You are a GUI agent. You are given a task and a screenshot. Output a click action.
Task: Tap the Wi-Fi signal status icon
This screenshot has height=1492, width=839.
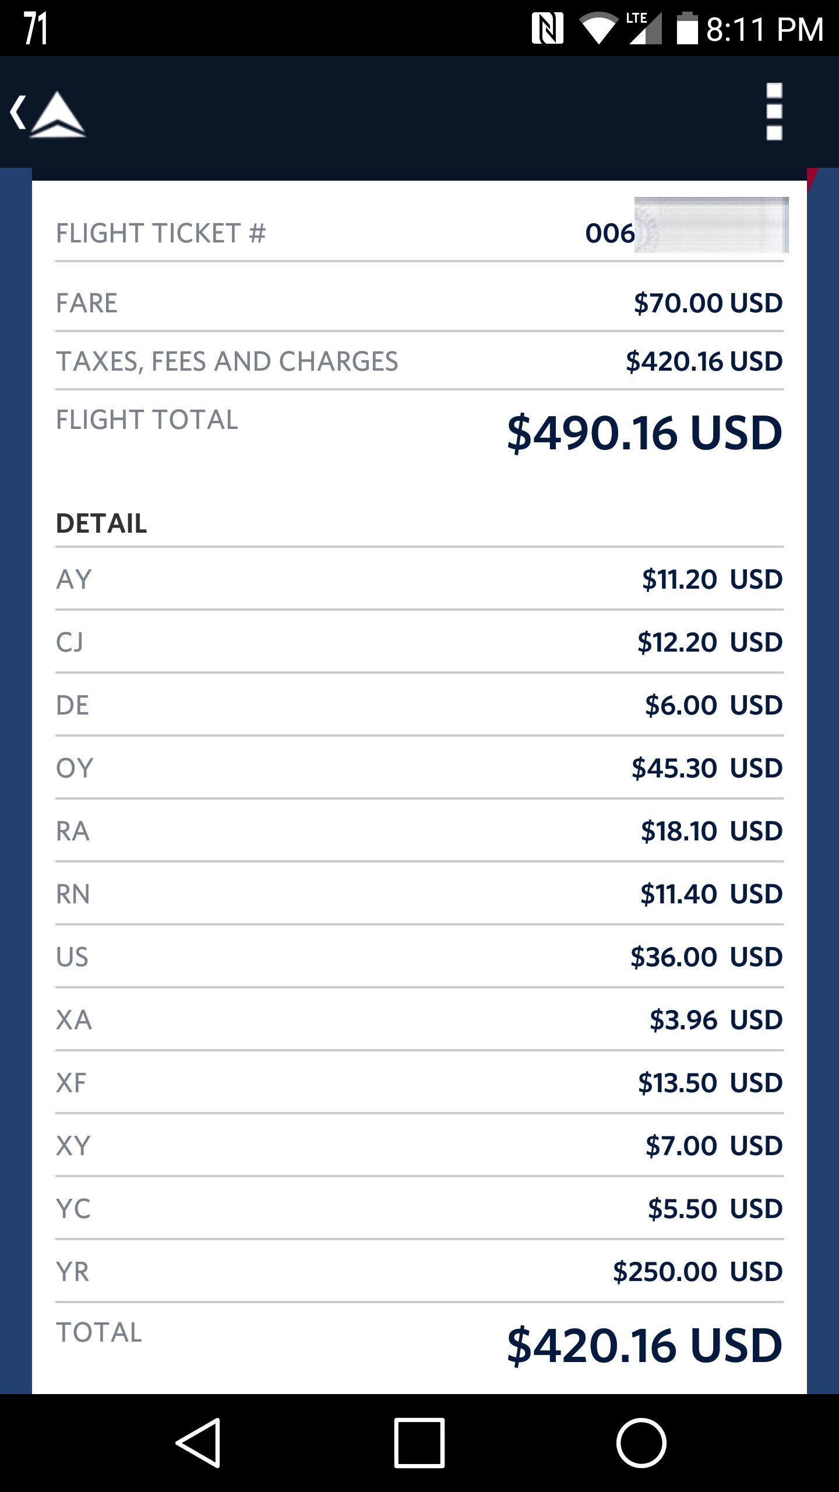click(x=598, y=29)
